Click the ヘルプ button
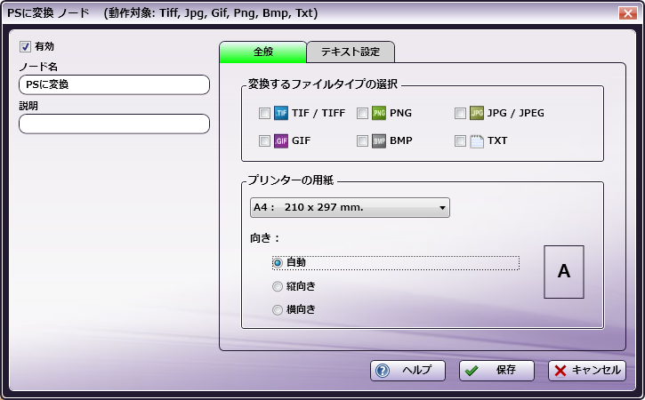Viewport: 645px width, 400px height. pos(407,371)
